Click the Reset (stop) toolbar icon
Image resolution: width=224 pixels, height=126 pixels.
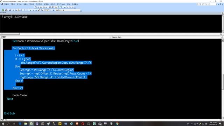coord(36,10)
